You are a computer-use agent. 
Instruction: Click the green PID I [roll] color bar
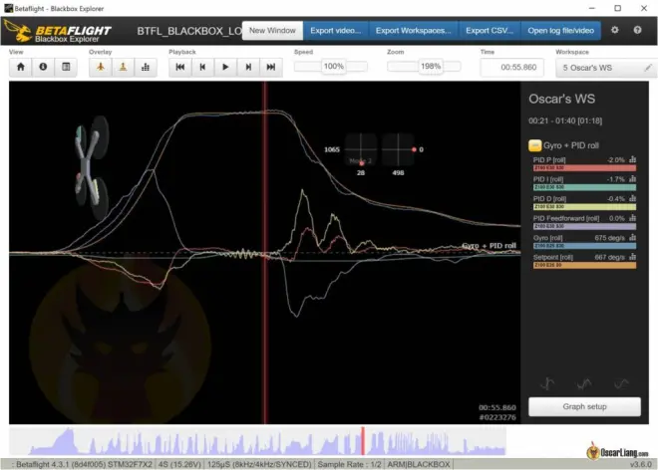click(x=584, y=187)
